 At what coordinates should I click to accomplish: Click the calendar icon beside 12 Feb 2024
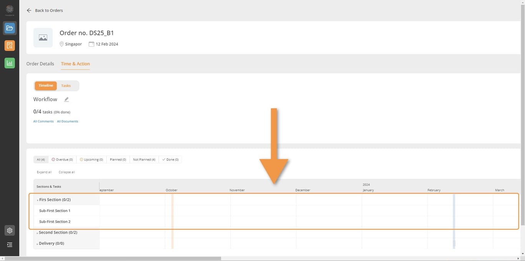[x=91, y=44]
